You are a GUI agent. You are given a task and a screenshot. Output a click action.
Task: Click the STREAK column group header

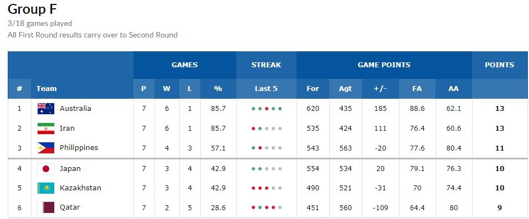tap(266, 65)
